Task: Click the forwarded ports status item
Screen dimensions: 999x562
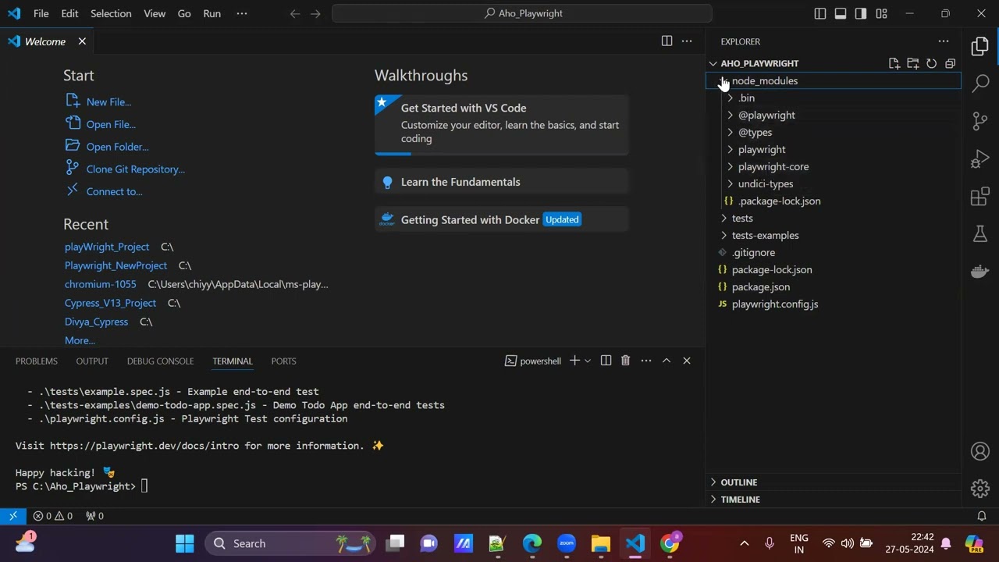Action: tap(94, 516)
